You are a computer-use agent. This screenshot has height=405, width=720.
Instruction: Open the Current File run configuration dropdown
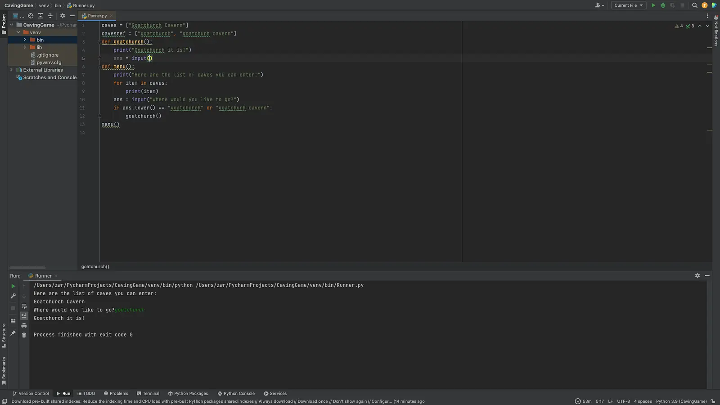pyautogui.click(x=628, y=5)
